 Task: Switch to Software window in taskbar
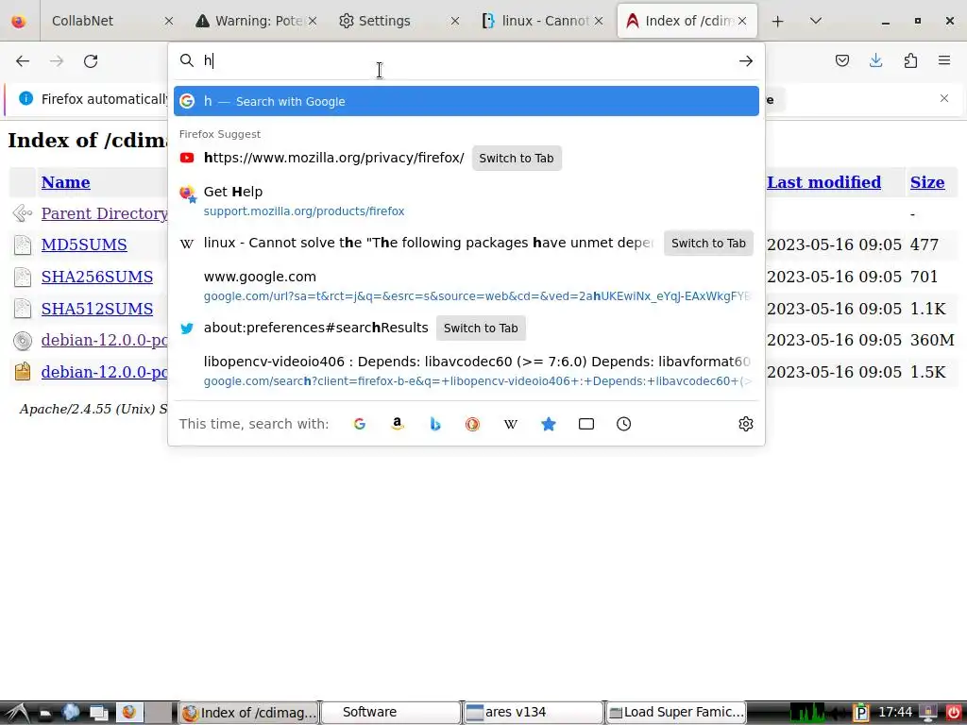point(391,713)
